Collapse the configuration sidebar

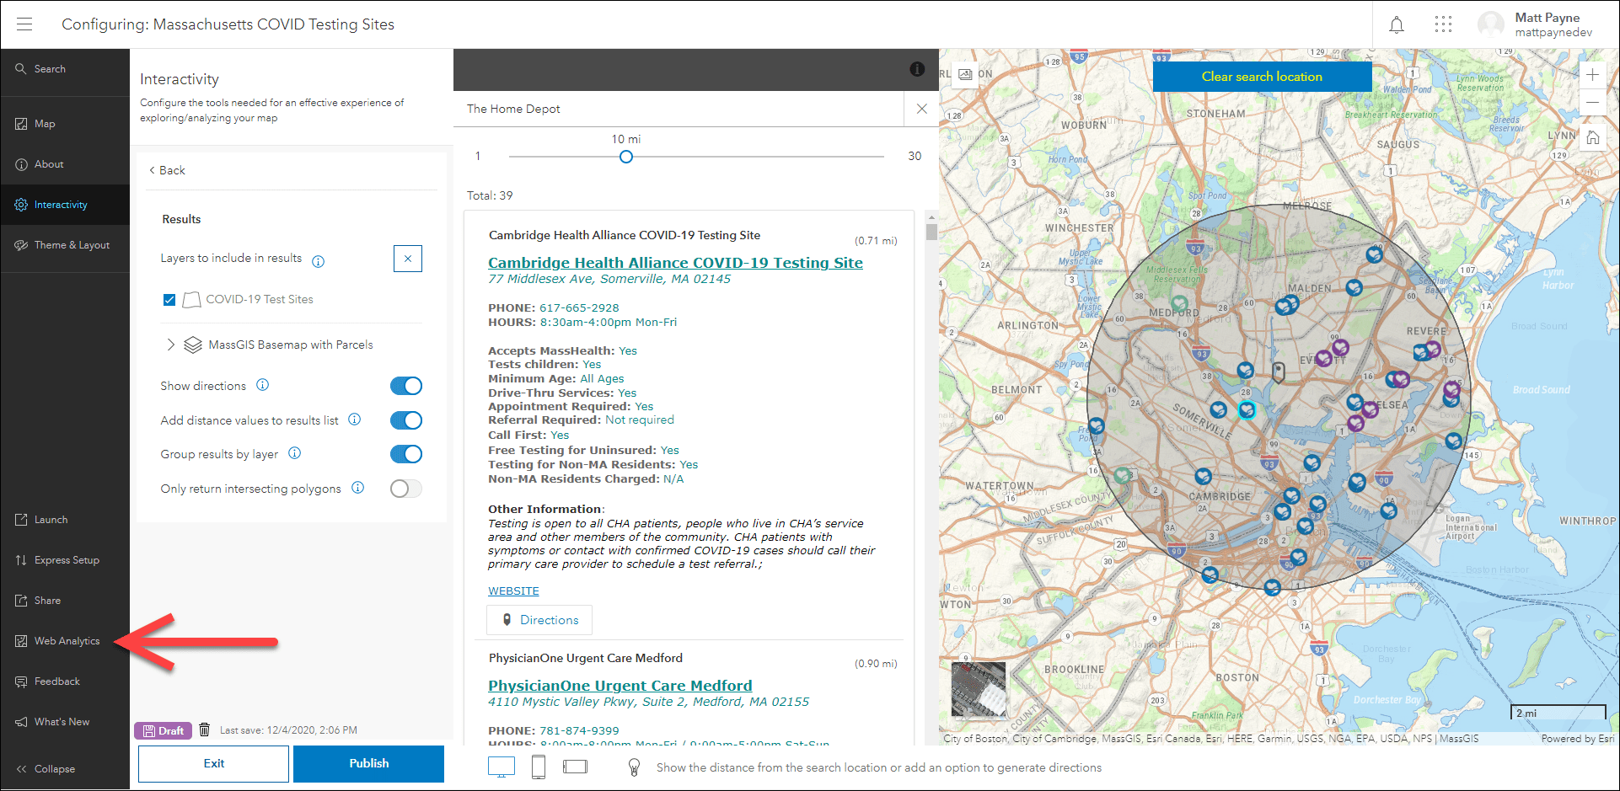tap(65, 769)
